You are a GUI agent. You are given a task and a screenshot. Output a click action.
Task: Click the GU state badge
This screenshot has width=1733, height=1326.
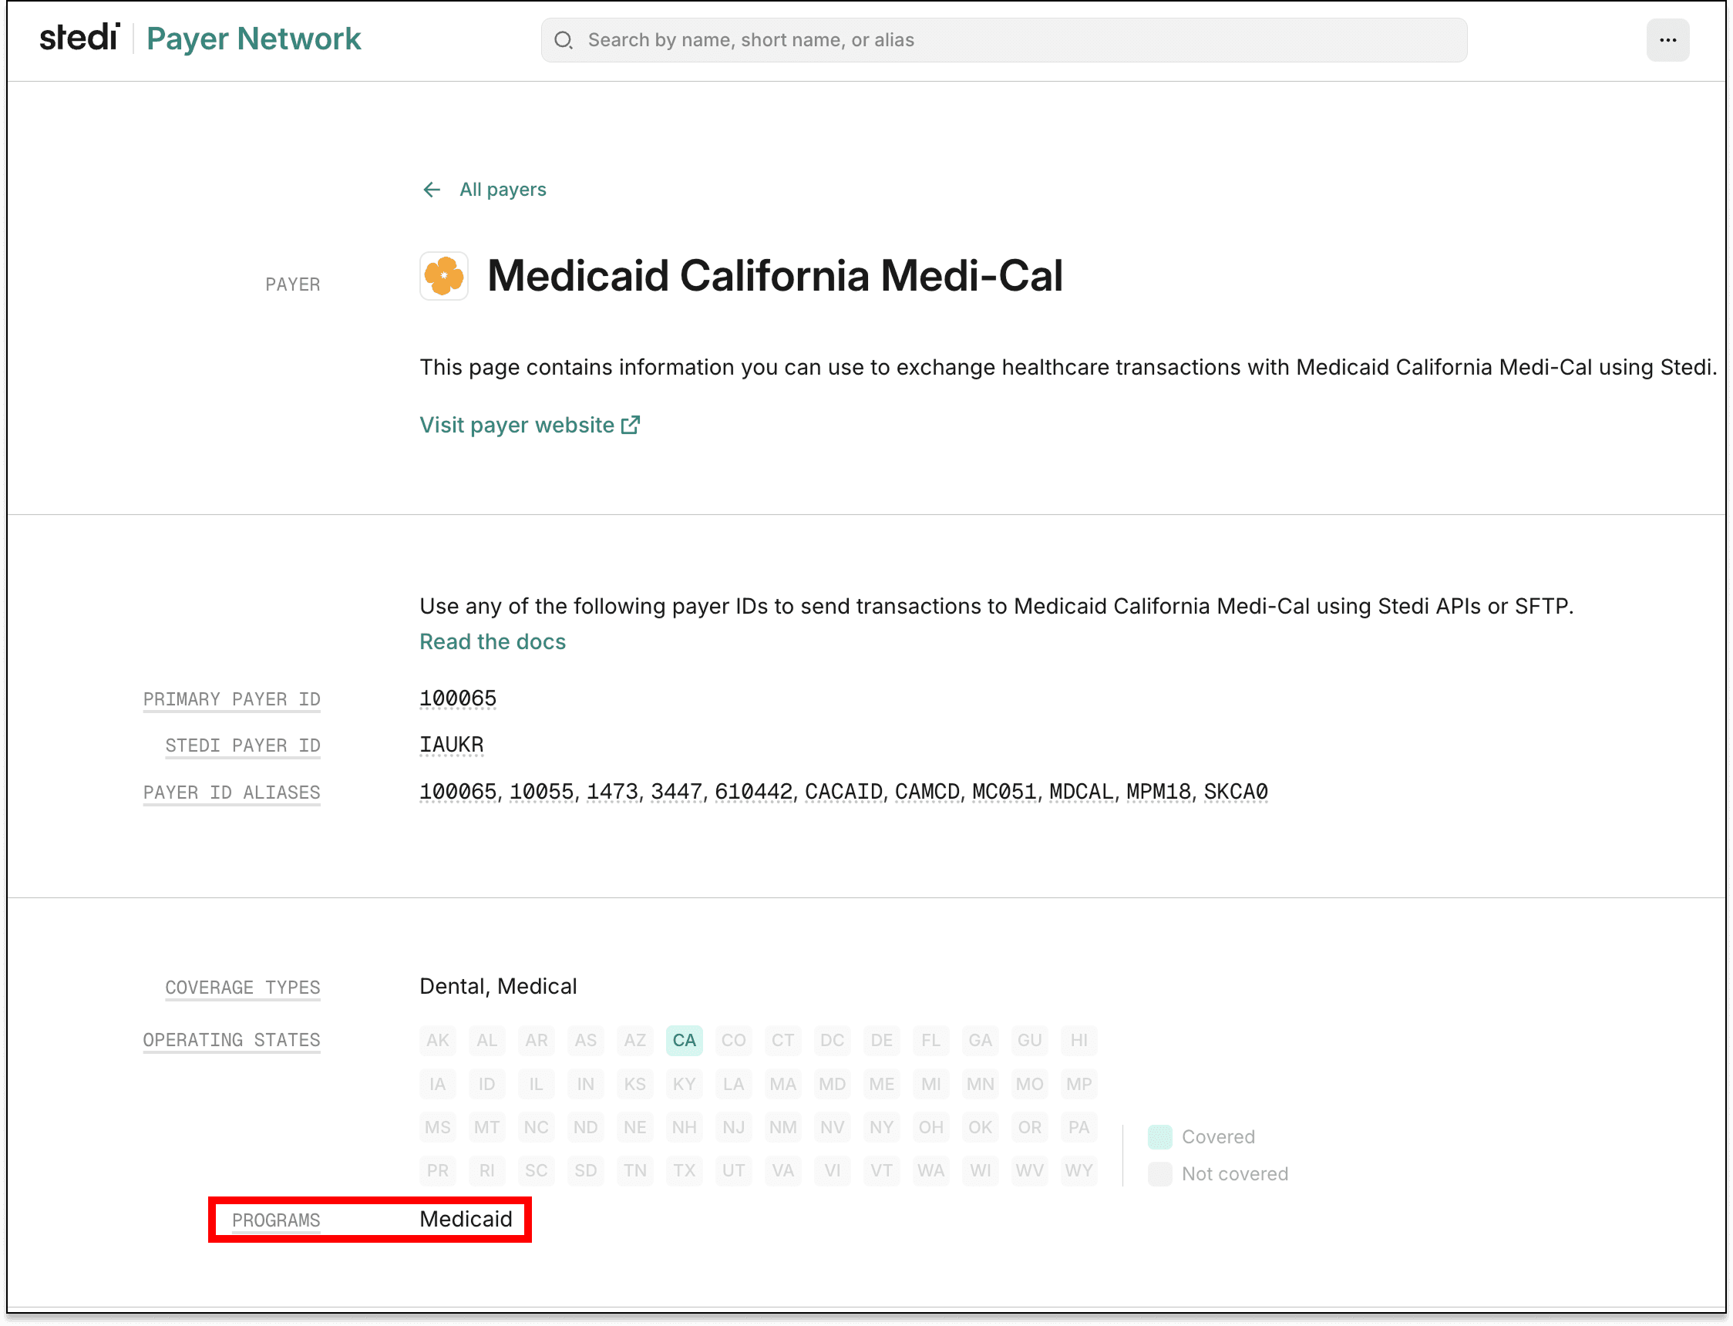tap(1029, 1040)
